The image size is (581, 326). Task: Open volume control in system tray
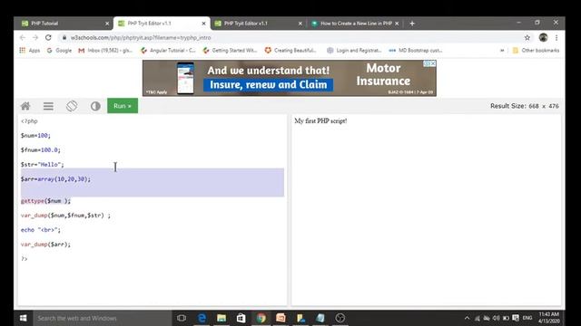[x=497, y=318]
